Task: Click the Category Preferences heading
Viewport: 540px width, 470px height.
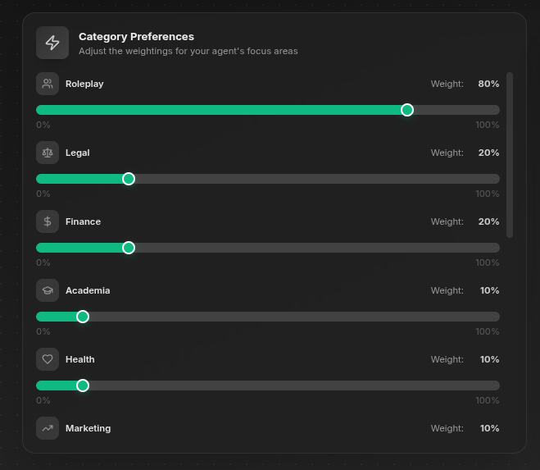Action: 136,37
